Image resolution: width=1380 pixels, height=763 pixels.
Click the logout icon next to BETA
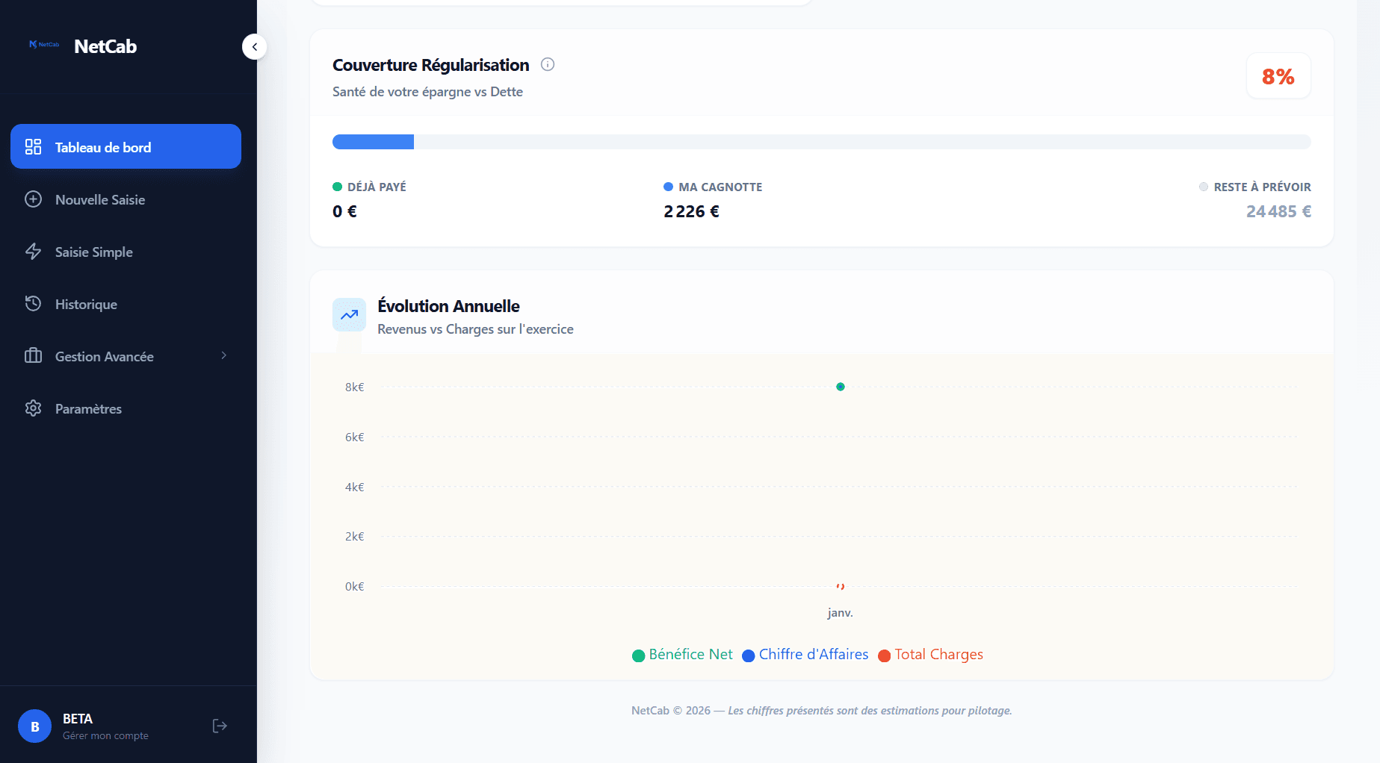pyautogui.click(x=220, y=726)
